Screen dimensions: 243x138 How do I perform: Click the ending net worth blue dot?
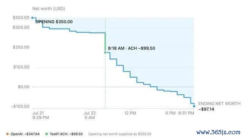tap(194, 106)
